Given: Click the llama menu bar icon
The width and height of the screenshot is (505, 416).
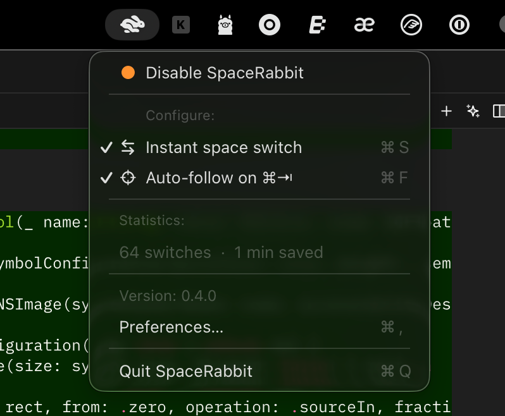Looking at the screenshot, I should pos(225,25).
